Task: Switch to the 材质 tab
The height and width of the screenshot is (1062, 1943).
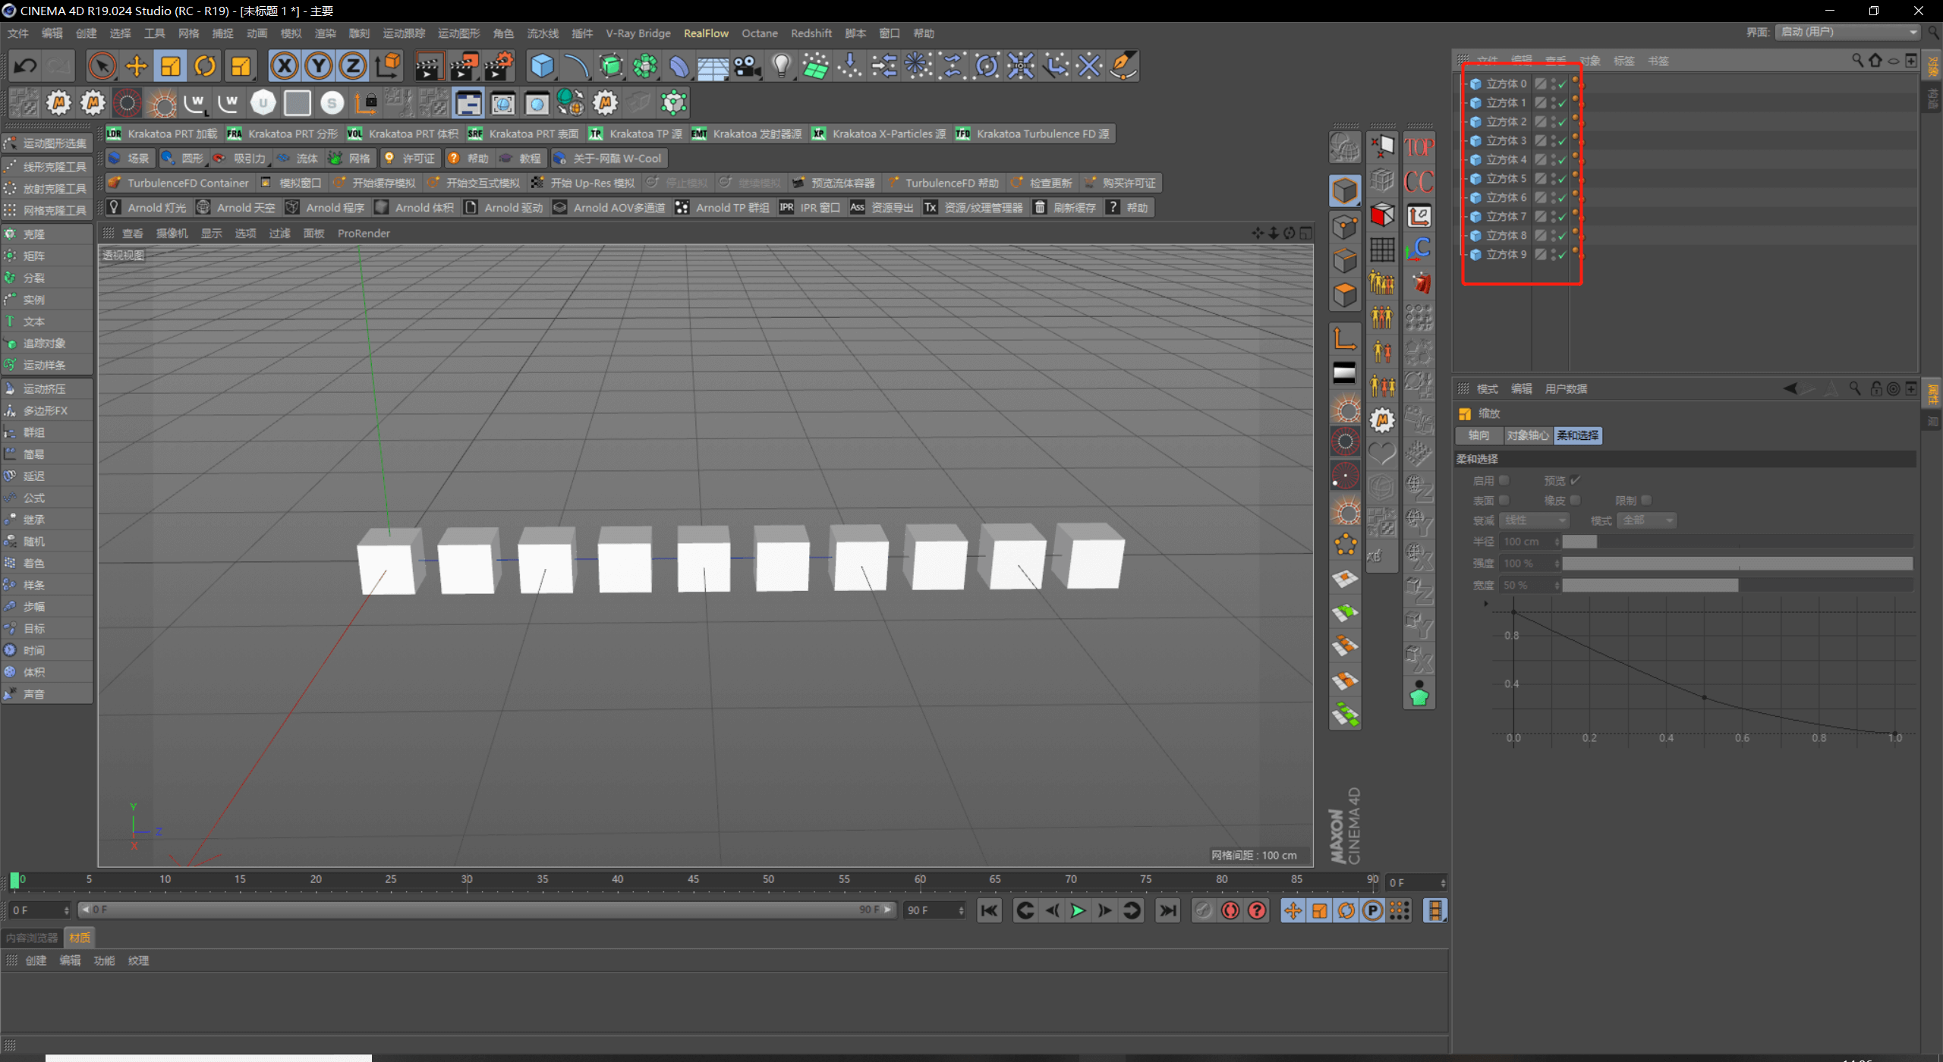Action: tap(79, 938)
